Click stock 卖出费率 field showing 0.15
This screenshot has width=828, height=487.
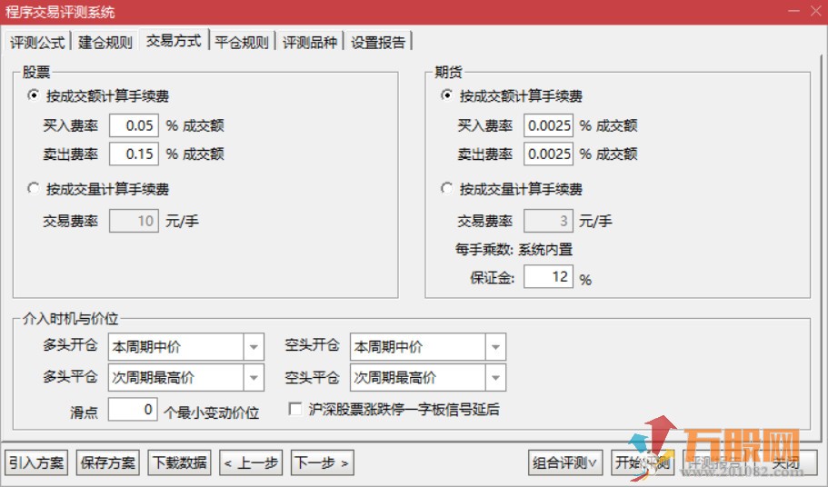pyautogui.click(x=134, y=154)
